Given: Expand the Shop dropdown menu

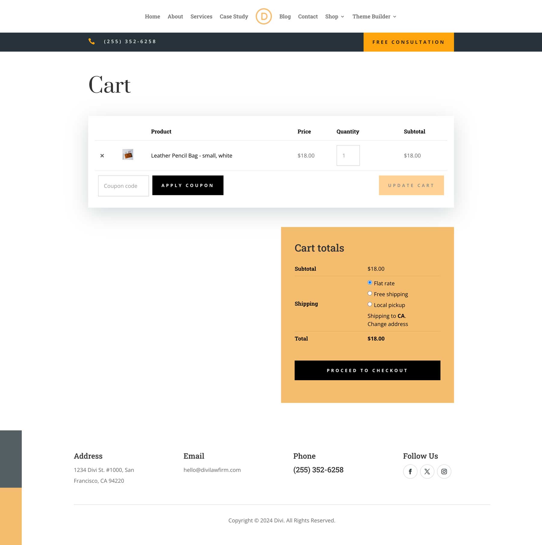Looking at the screenshot, I should point(334,17).
